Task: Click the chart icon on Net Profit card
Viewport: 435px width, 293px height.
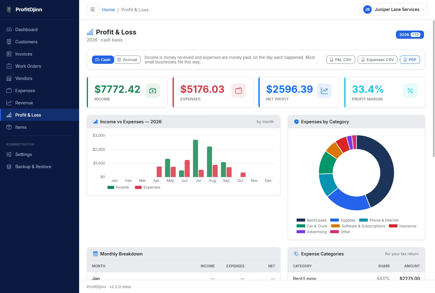Action: click(324, 91)
